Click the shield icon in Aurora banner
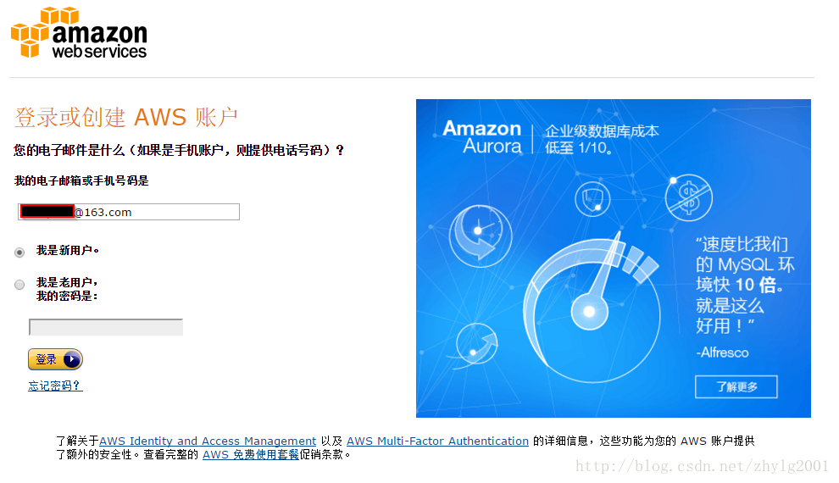The width and height of the screenshot is (839, 483). click(x=592, y=199)
